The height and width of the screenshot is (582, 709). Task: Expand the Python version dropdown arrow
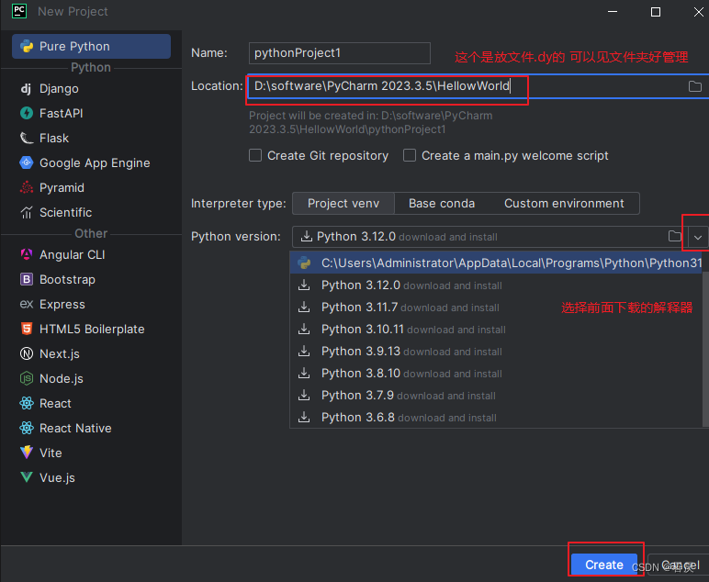click(x=698, y=237)
